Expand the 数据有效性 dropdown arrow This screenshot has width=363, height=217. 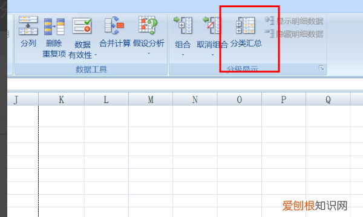click(96, 55)
